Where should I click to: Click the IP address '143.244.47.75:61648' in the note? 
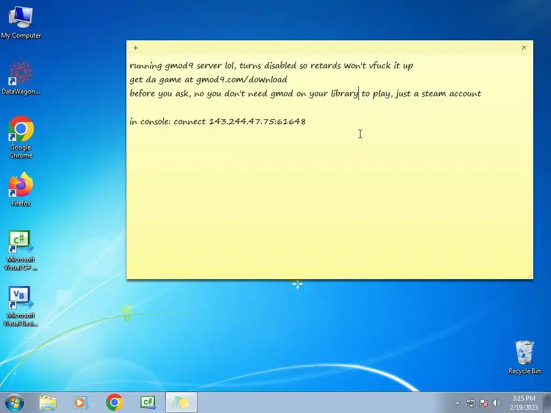coord(257,122)
